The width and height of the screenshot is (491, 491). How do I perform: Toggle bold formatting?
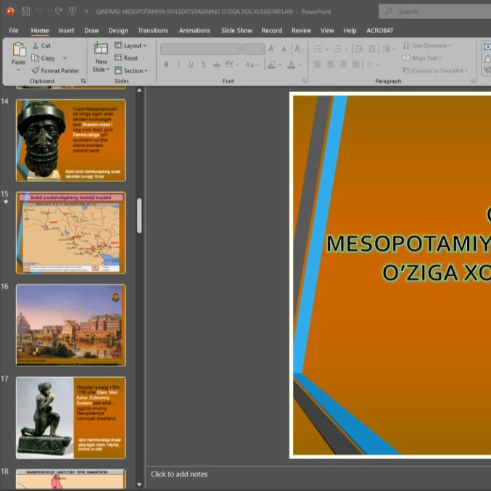pyautogui.click(x=166, y=65)
